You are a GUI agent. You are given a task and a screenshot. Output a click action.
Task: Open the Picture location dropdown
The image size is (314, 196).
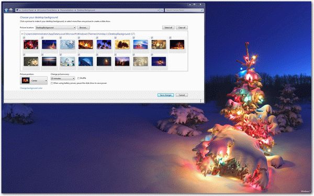tap(55, 27)
